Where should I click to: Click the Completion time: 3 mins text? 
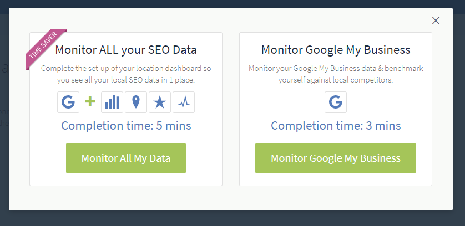(x=336, y=126)
